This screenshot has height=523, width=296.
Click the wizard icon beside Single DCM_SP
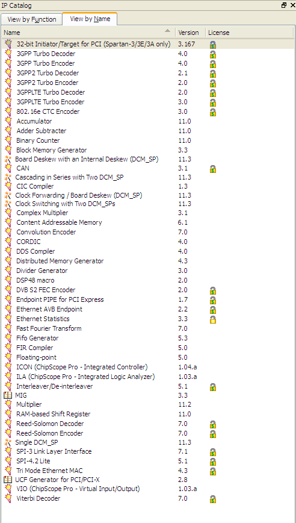tap(8, 443)
